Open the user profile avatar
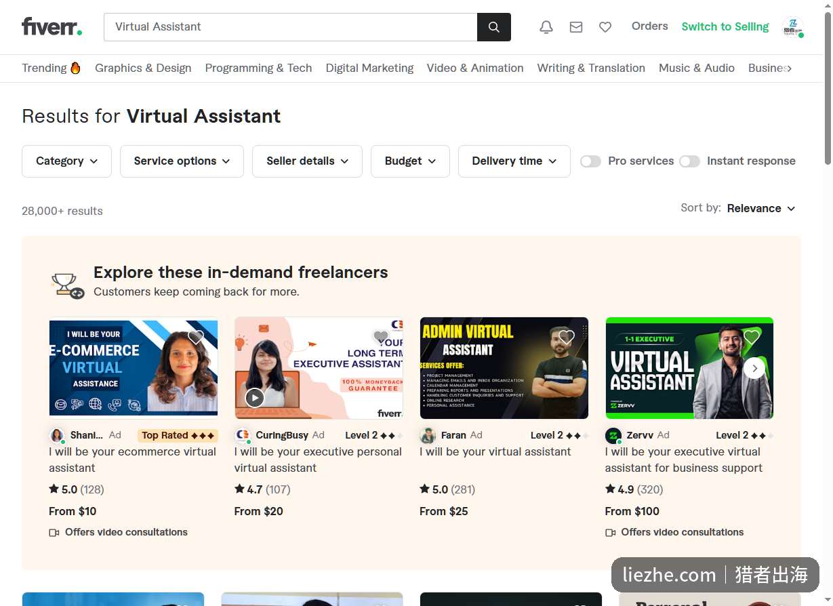The image size is (833, 606). coord(792,27)
